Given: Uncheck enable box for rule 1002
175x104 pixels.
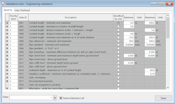Looking at the screenshot, I should [x=7, y=27].
